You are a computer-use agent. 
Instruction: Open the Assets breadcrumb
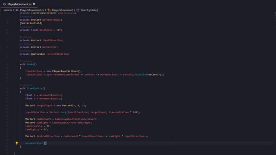8,10
